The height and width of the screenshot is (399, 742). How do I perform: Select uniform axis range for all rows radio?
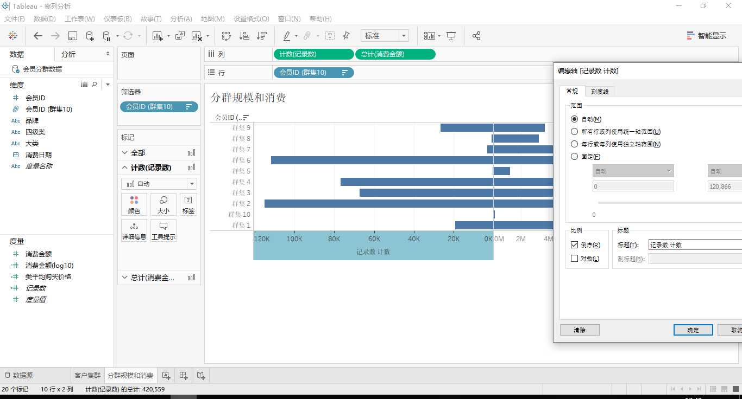(x=574, y=132)
